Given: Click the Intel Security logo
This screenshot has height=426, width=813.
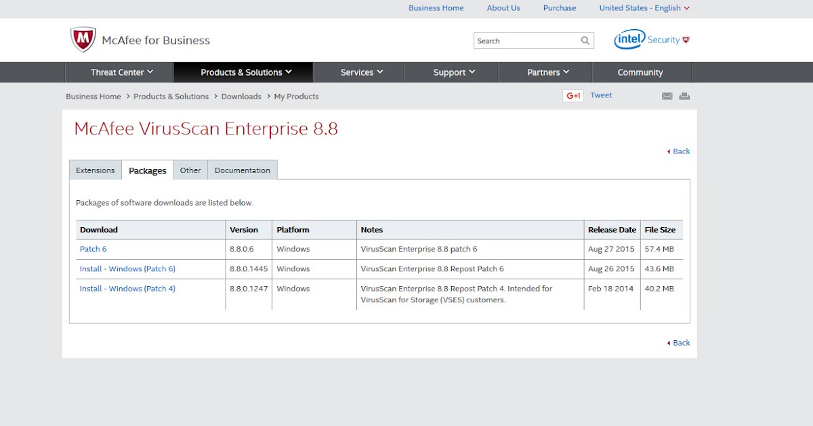Looking at the screenshot, I should (652, 39).
